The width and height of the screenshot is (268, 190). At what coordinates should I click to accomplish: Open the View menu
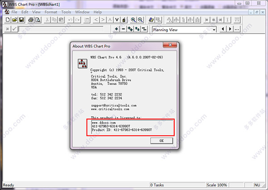click(x=37, y=12)
